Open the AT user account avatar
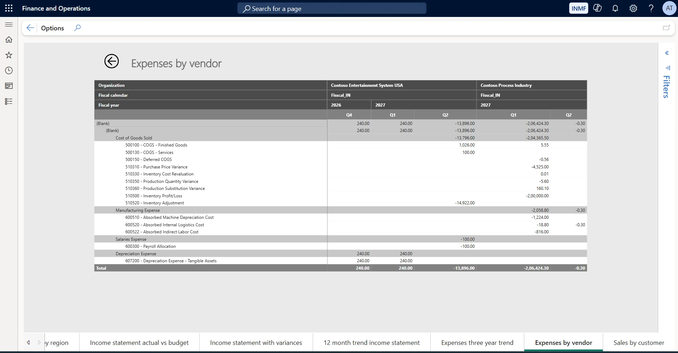Viewport: 678px width, 353px height. click(669, 8)
